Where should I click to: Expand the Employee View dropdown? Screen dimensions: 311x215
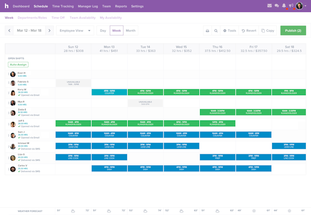pos(75,31)
